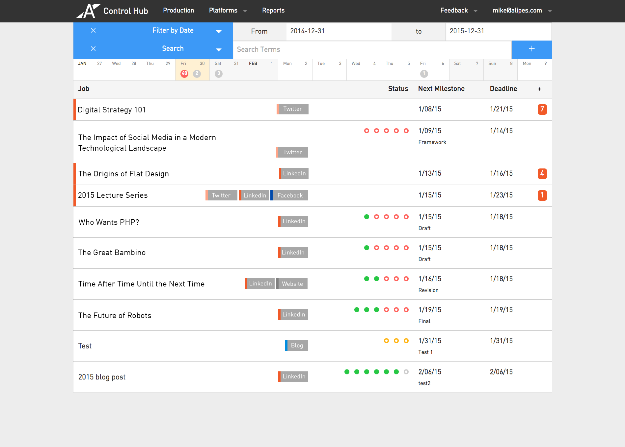Image resolution: width=625 pixels, height=447 pixels.
Task: Click gray 3 badge on Saturday 31
Action: pyautogui.click(x=219, y=74)
